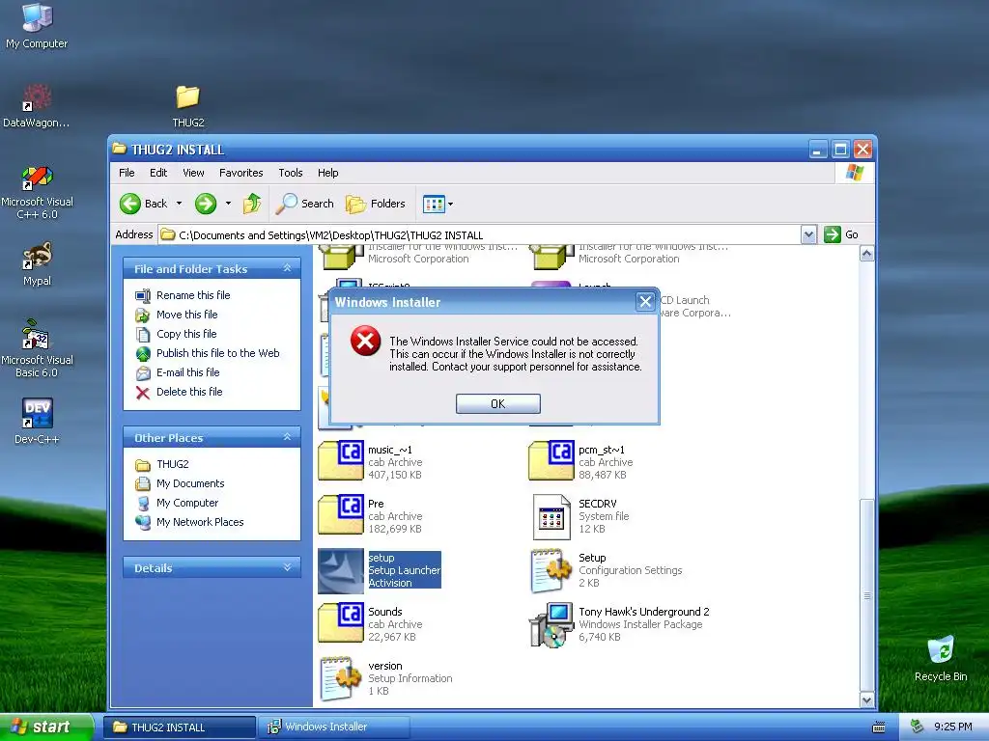Open My Computer in Other Places

pos(187,503)
